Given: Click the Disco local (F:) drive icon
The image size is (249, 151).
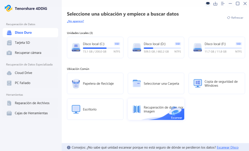Looking at the screenshot, I should click(198, 47).
